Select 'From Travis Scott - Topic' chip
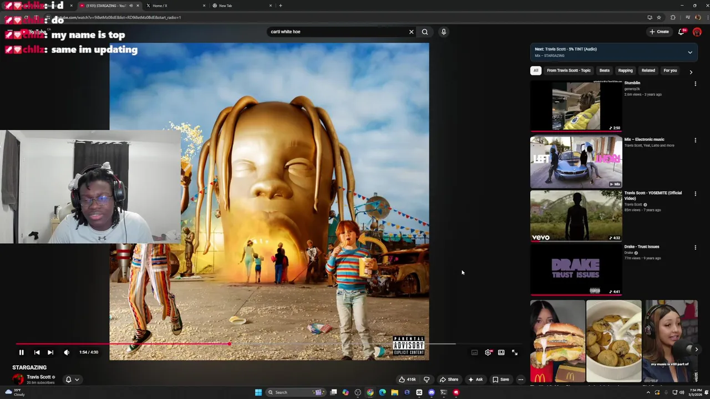The width and height of the screenshot is (710, 399). pos(569,70)
